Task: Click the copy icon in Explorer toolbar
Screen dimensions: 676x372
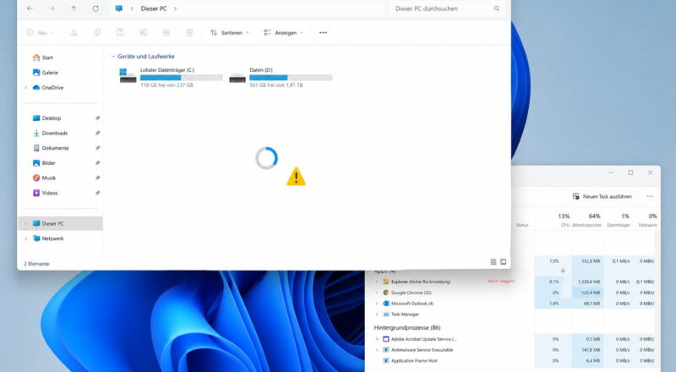Action: 97,32
